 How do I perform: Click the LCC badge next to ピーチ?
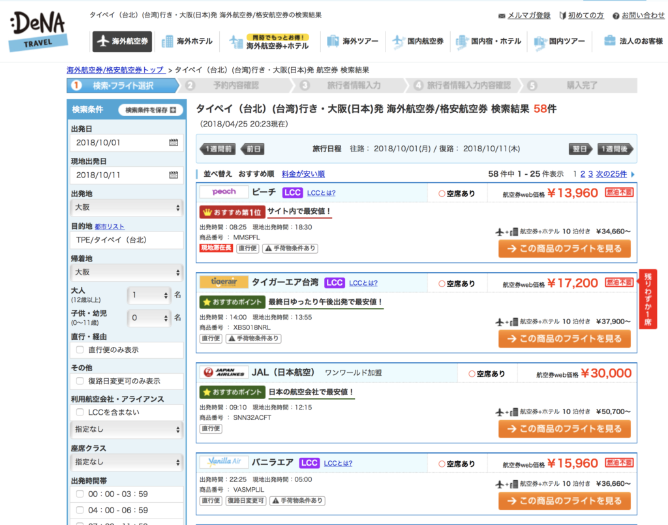[x=292, y=192]
